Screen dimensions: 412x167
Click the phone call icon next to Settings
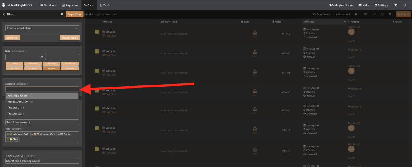click(x=396, y=5)
